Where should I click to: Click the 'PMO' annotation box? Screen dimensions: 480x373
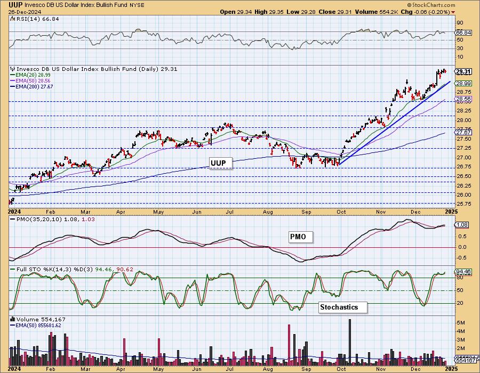[300, 237]
